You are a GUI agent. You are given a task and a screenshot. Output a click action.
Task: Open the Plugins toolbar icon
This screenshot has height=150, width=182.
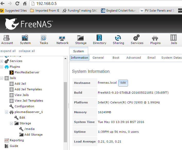(x=155, y=40)
